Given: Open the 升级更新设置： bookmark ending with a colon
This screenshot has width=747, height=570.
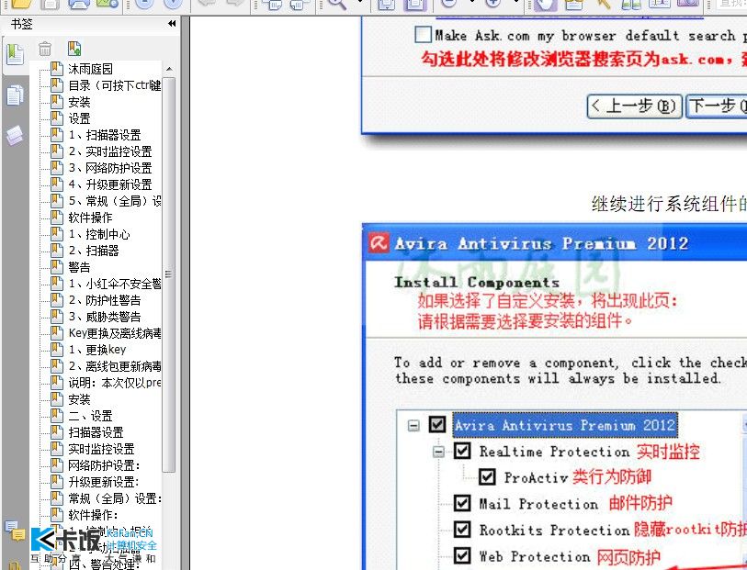Looking at the screenshot, I should point(104,482).
